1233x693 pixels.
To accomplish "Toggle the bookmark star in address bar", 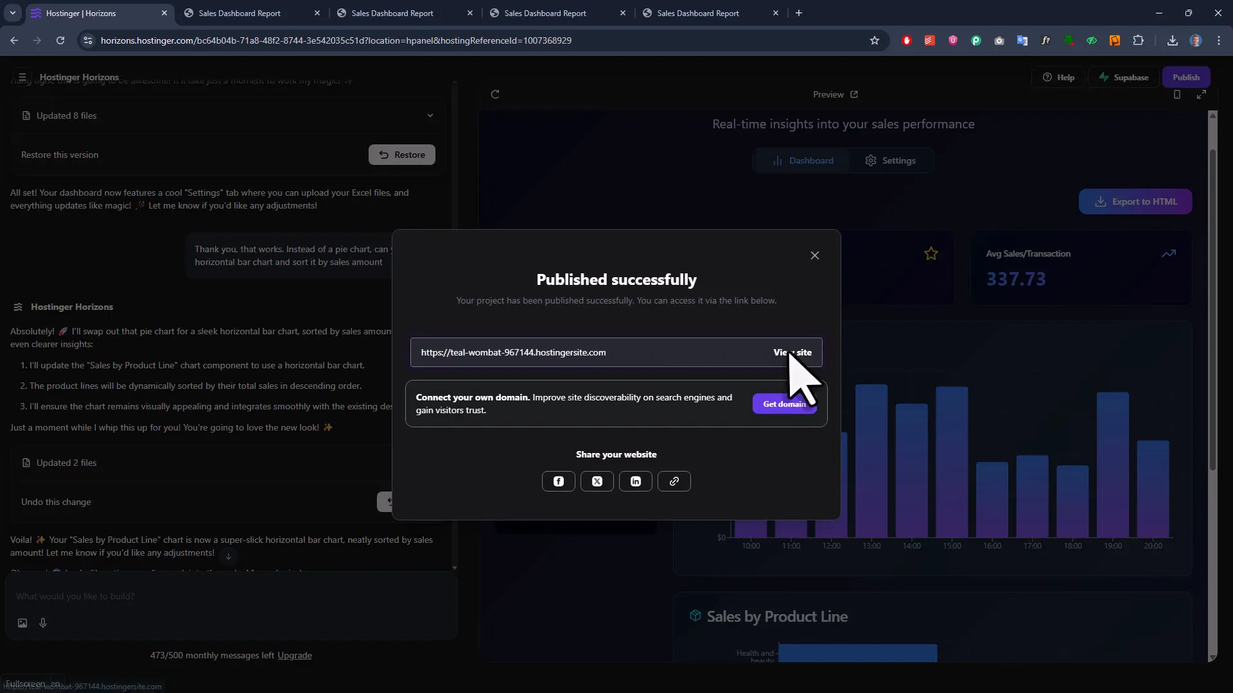I will click(875, 40).
